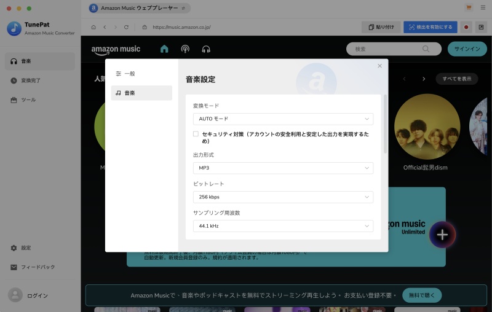The height and width of the screenshot is (312, 492).
Task: Switch the Amazon Music web player source
Action: point(183,8)
